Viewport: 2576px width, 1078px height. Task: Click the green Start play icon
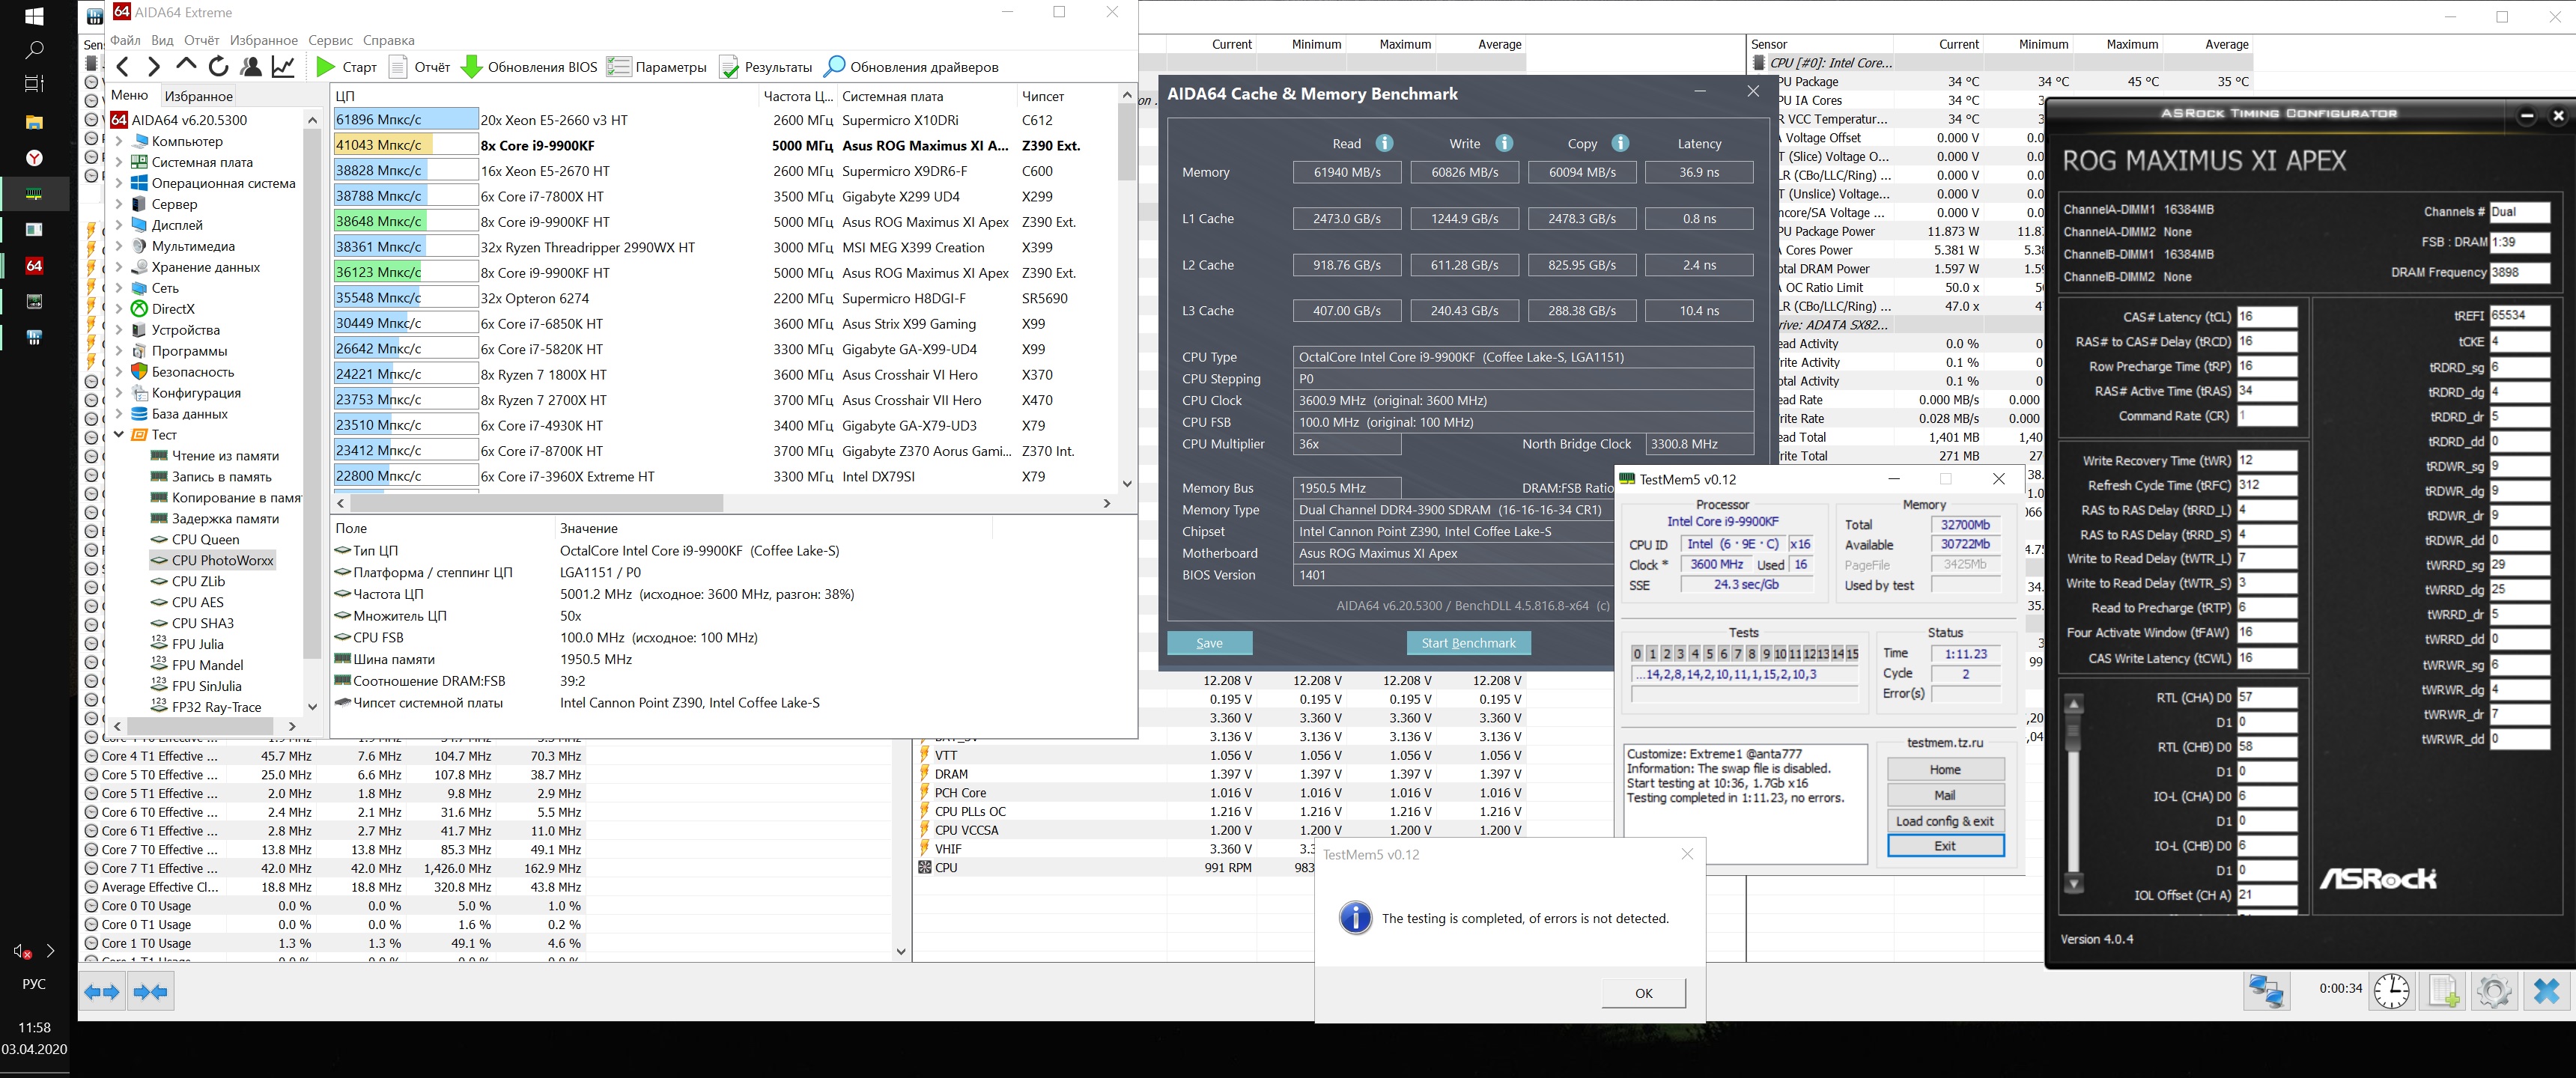click(x=325, y=67)
